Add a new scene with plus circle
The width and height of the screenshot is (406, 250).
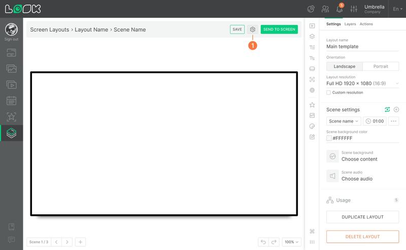coord(396,109)
